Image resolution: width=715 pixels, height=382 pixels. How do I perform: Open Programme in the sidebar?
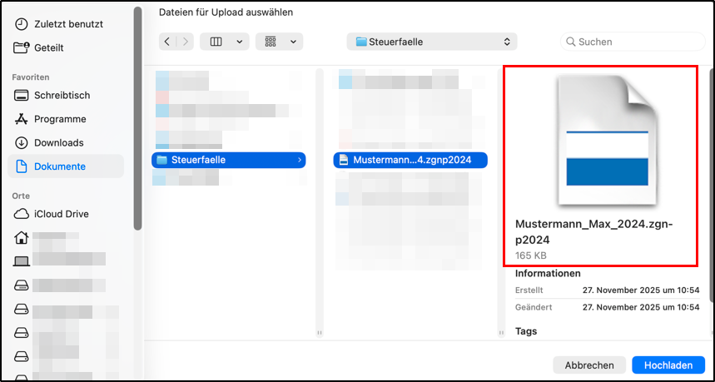(x=51, y=119)
